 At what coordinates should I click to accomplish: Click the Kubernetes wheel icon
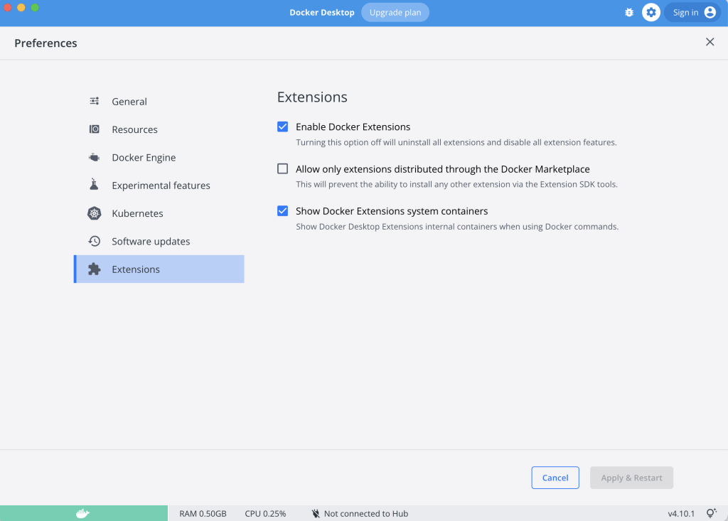coord(95,213)
